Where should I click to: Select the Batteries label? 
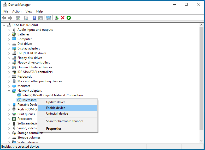(x=23, y=34)
